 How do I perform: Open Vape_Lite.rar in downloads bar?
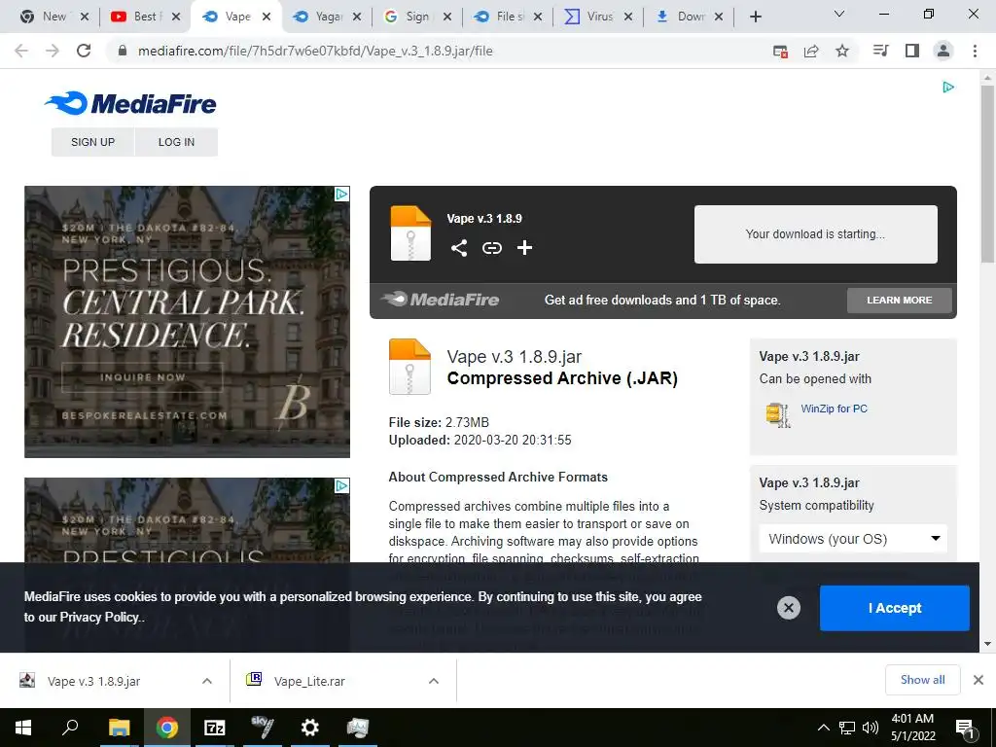click(309, 681)
